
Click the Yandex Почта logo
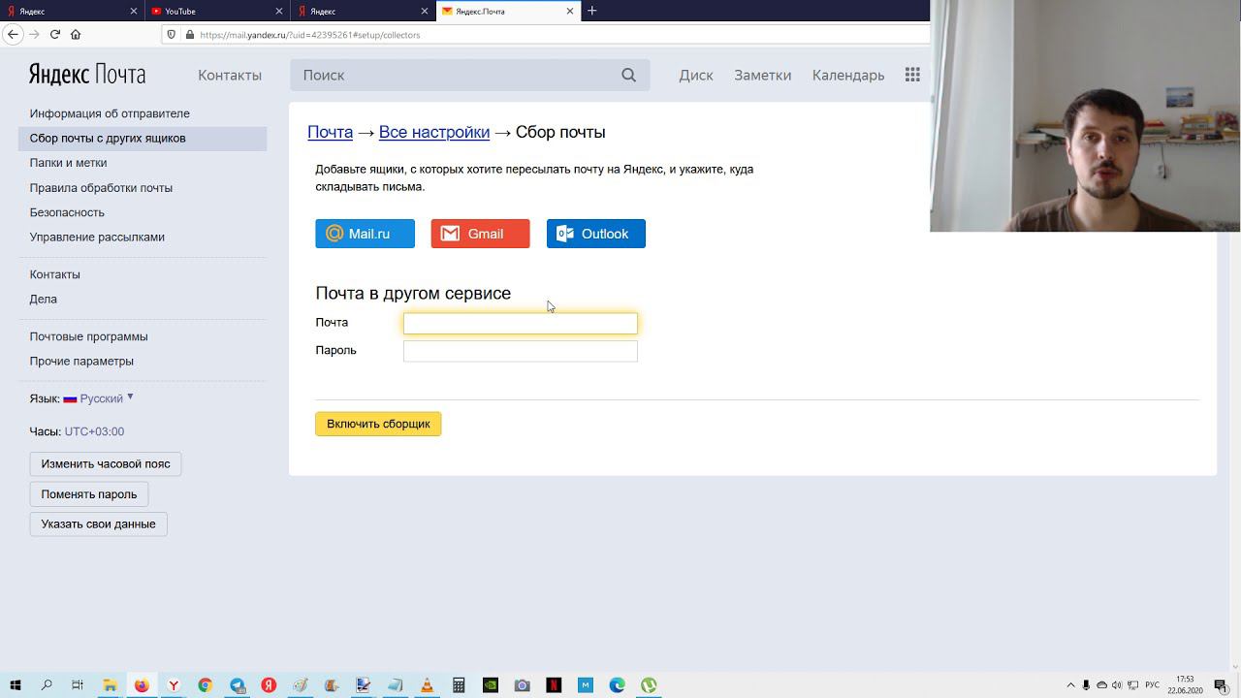[x=87, y=75]
